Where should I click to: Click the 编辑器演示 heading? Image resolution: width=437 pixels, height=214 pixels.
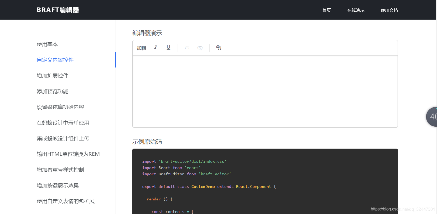pos(147,33)
